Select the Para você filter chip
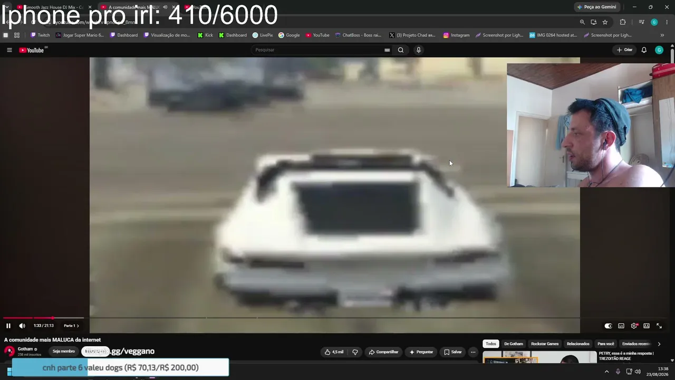Viewport: 675px width, 380px height. pos(606,344)
